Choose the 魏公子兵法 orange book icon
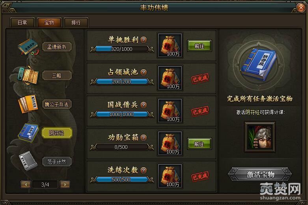The width and height of the screenshot is (308, 205). click(x=28, y=104)
